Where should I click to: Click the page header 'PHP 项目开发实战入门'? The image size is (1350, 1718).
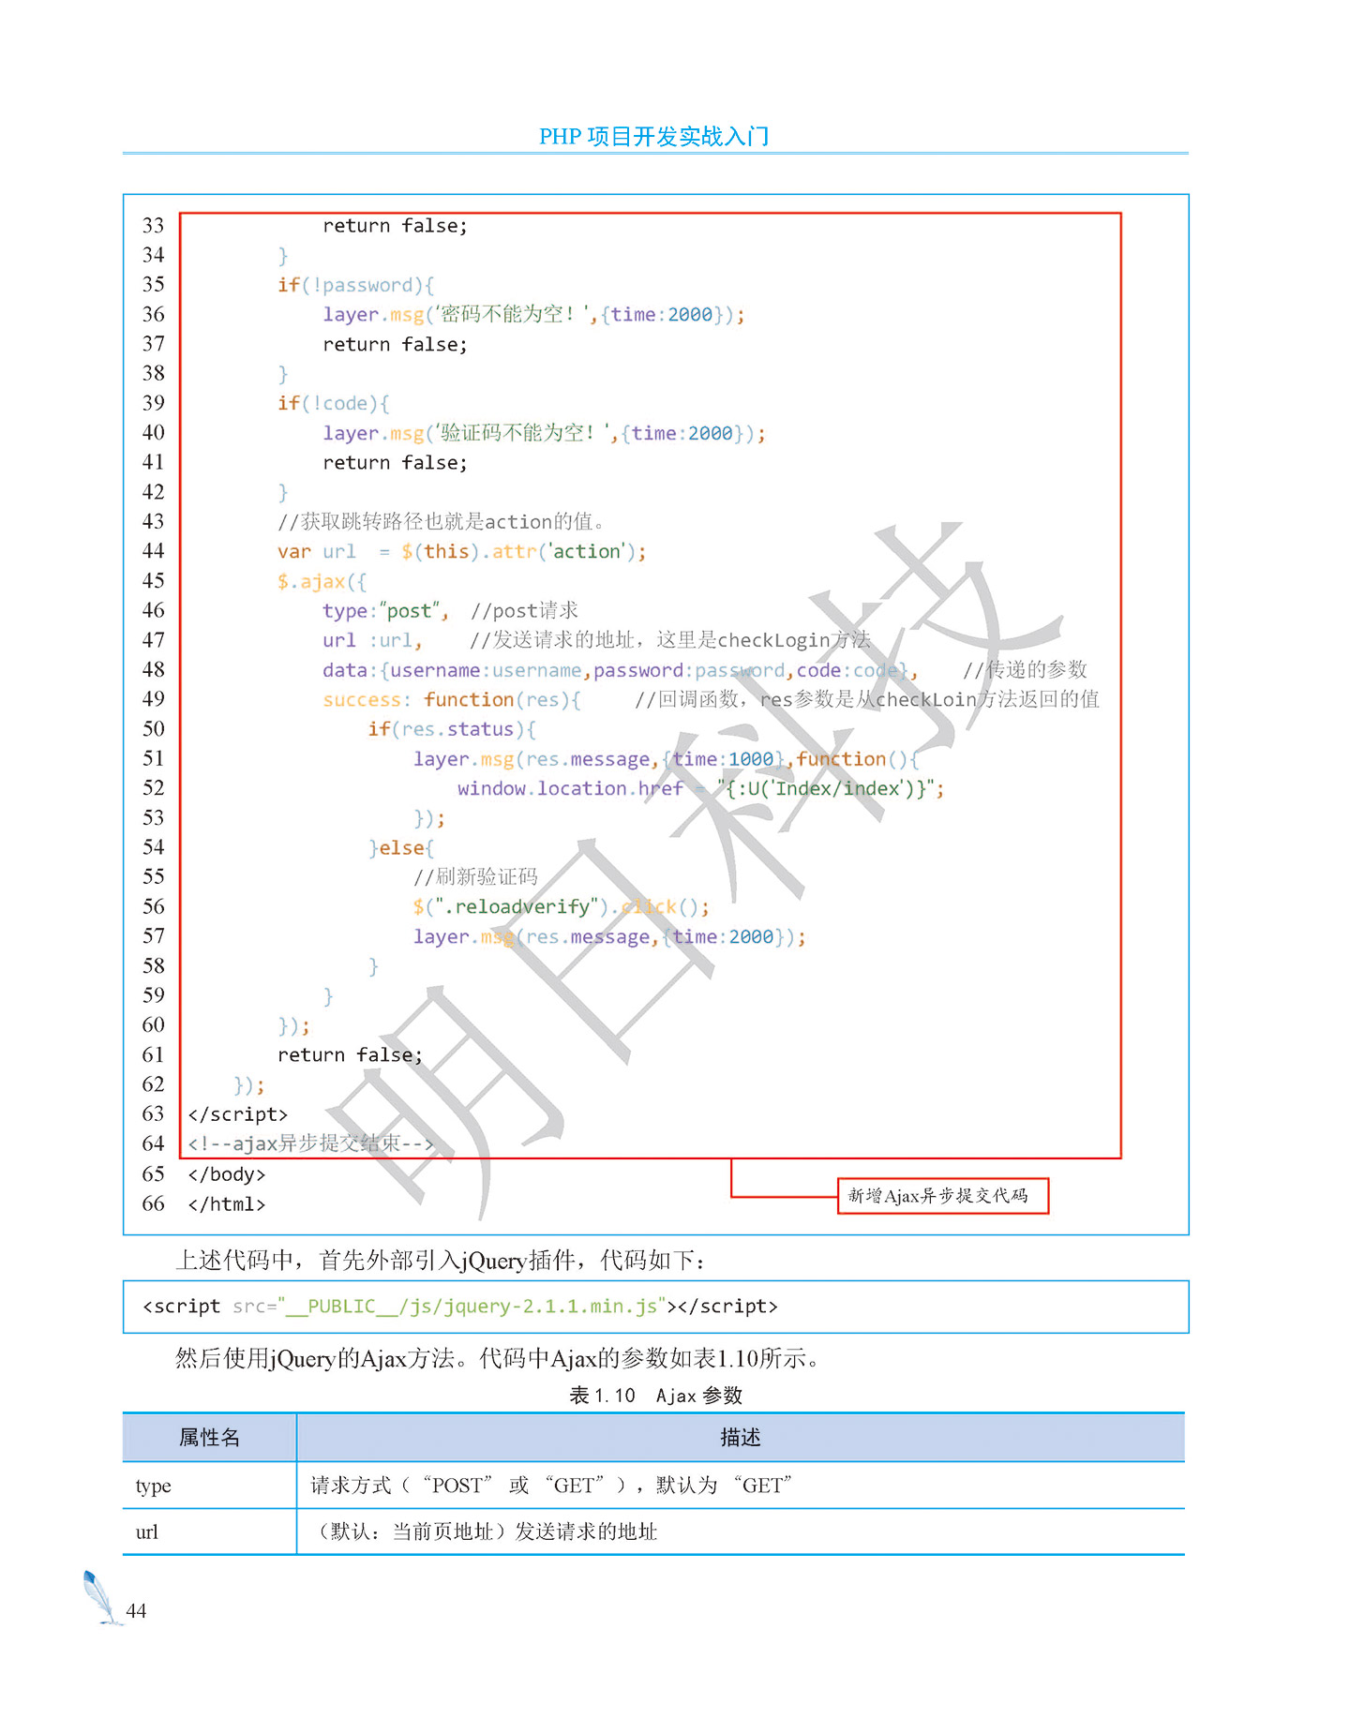(654, 137)
